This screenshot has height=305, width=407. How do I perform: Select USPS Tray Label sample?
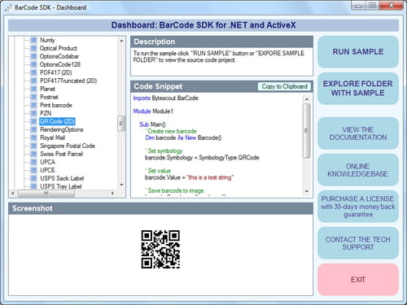tap(61, 186)
